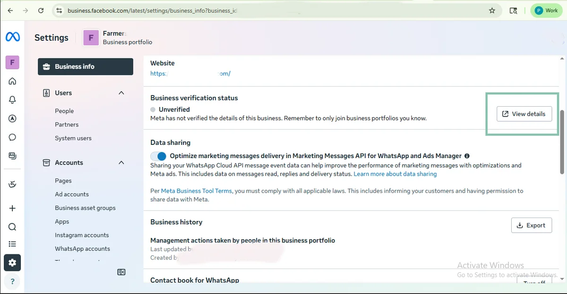The height and width of the screenshot is (294, 567).
Task: Go to Home via house icon
Action: pyautogui.click(x=12, y=81)
